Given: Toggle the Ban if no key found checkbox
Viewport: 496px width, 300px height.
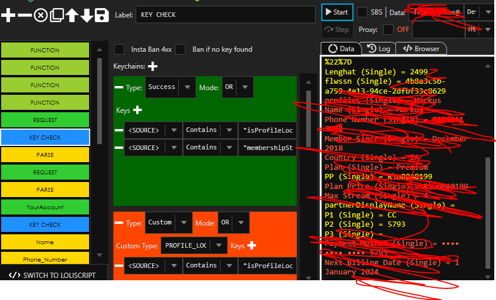Looking at the screenshot, I should tap(180, 49).
